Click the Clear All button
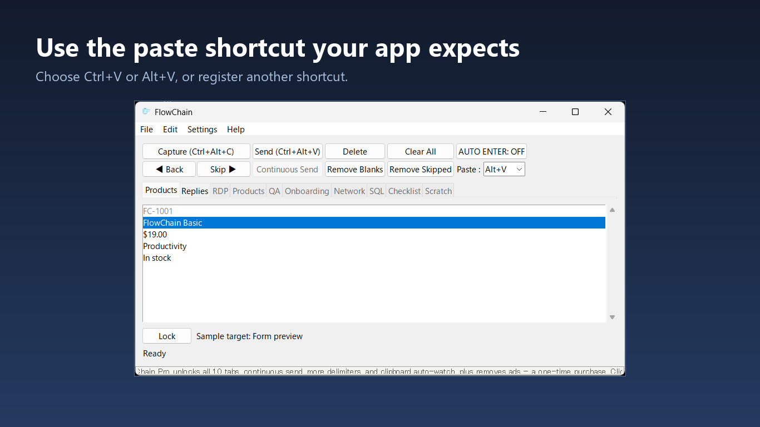The image size is (760, 427). click(421, 152)
